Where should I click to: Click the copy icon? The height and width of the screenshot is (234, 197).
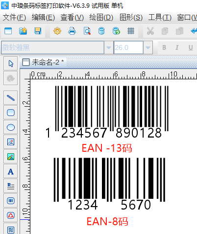point(165,31)
